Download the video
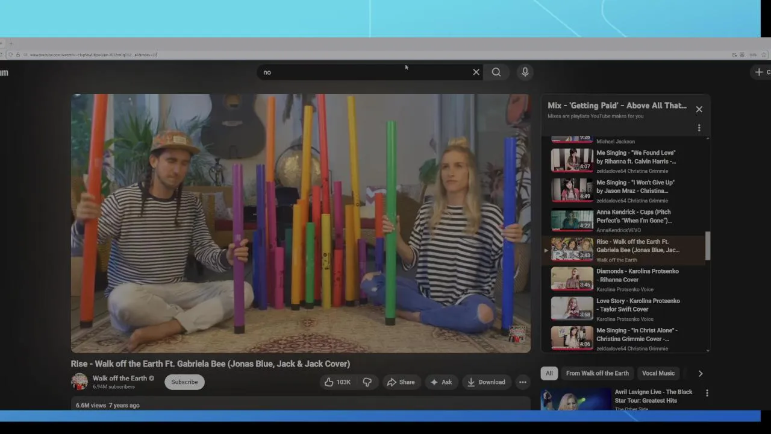The height and width of the screenshot is (434, 771). (x=486, y=382)
